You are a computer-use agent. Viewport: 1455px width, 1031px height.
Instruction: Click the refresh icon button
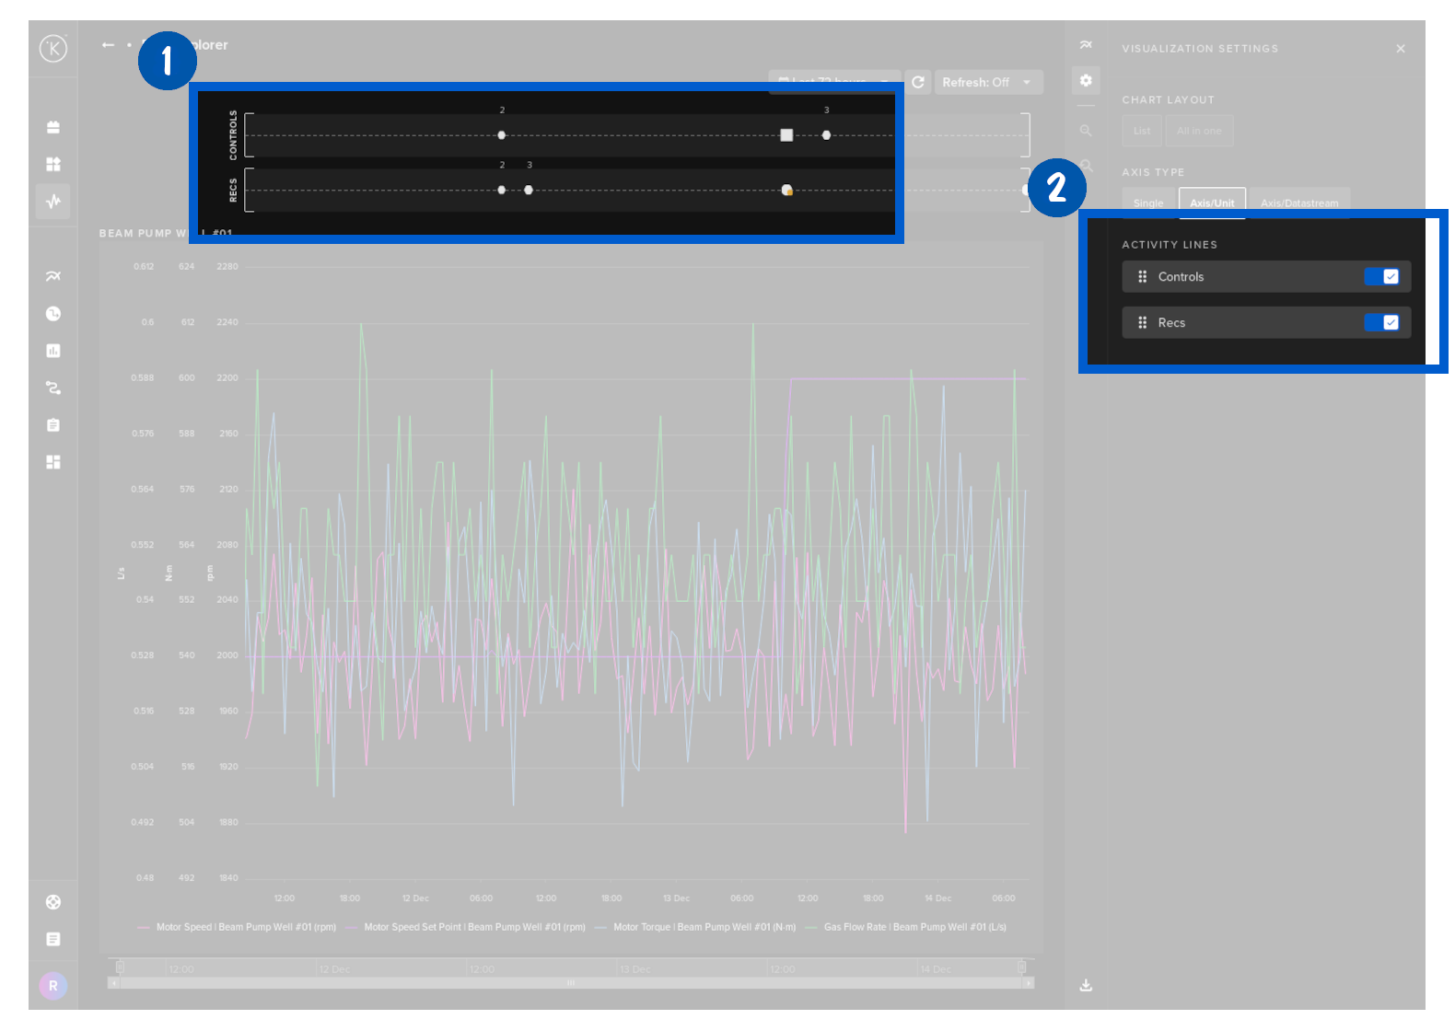pos(918,82)
